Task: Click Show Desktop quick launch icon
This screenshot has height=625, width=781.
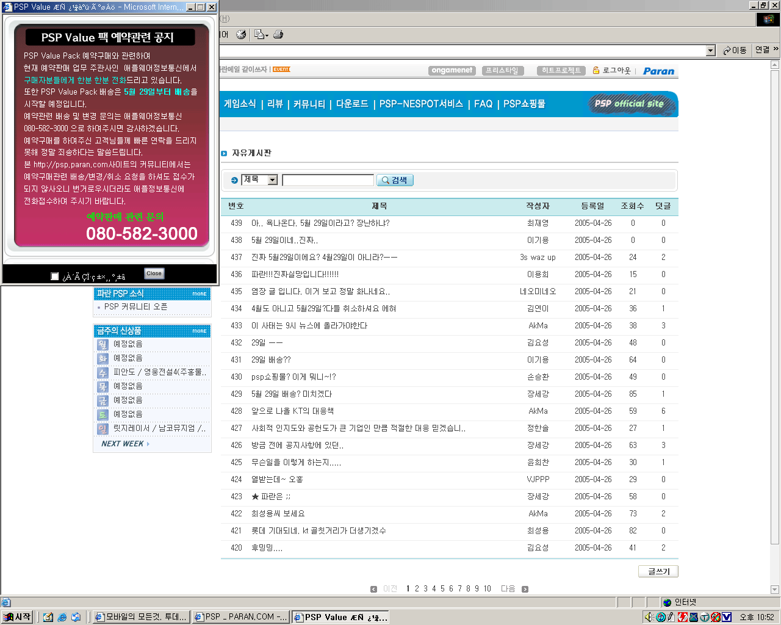Action: tap(48, 617)
